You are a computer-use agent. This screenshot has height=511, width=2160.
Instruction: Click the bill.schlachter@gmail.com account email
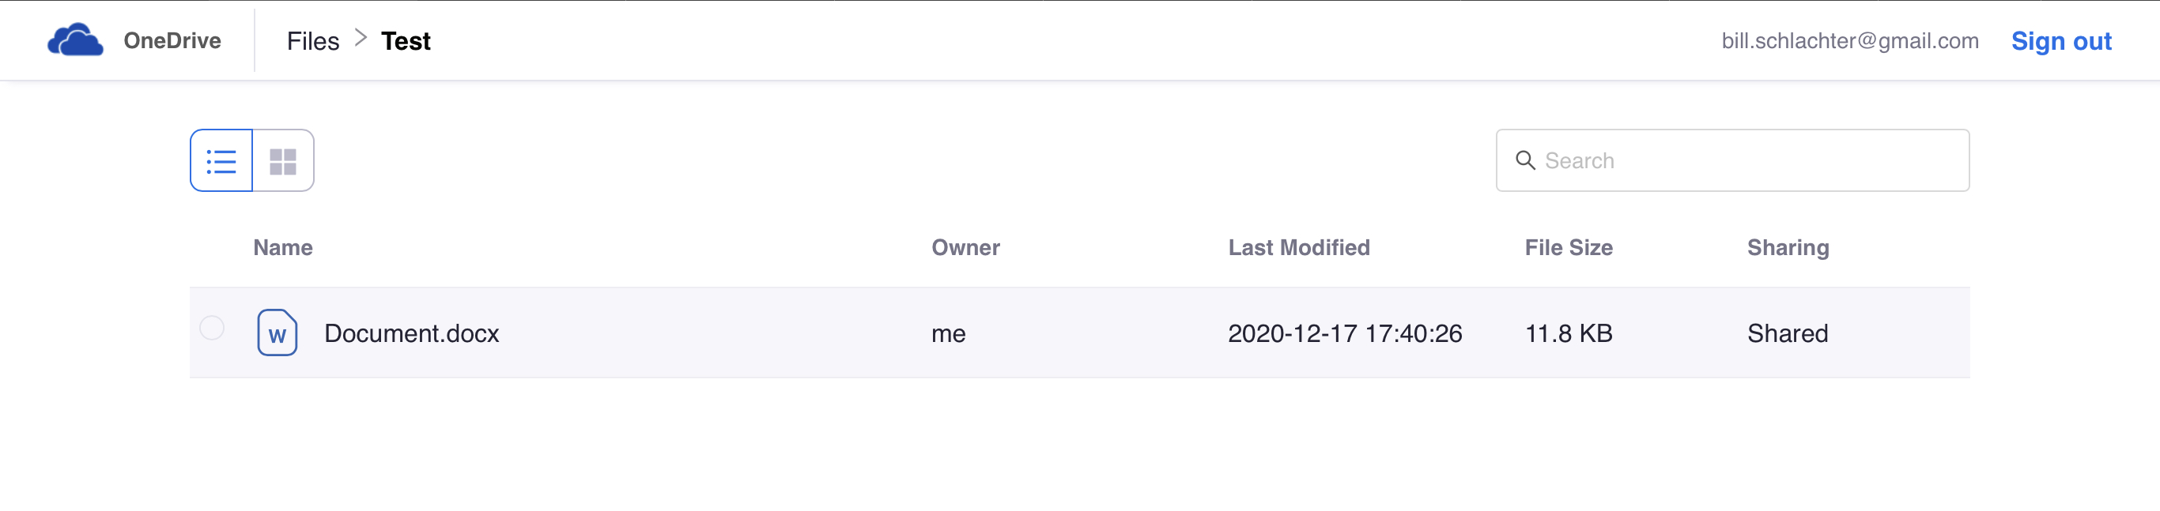(x=1849, y=41)
